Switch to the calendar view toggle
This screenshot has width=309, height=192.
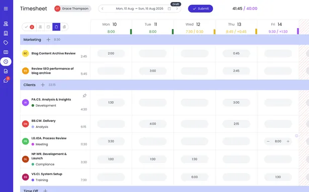(48, 27)
